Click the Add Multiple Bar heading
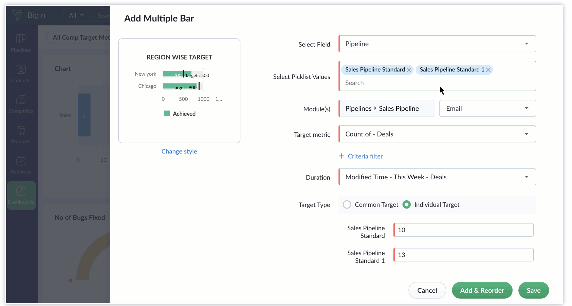 pos(159,18)
